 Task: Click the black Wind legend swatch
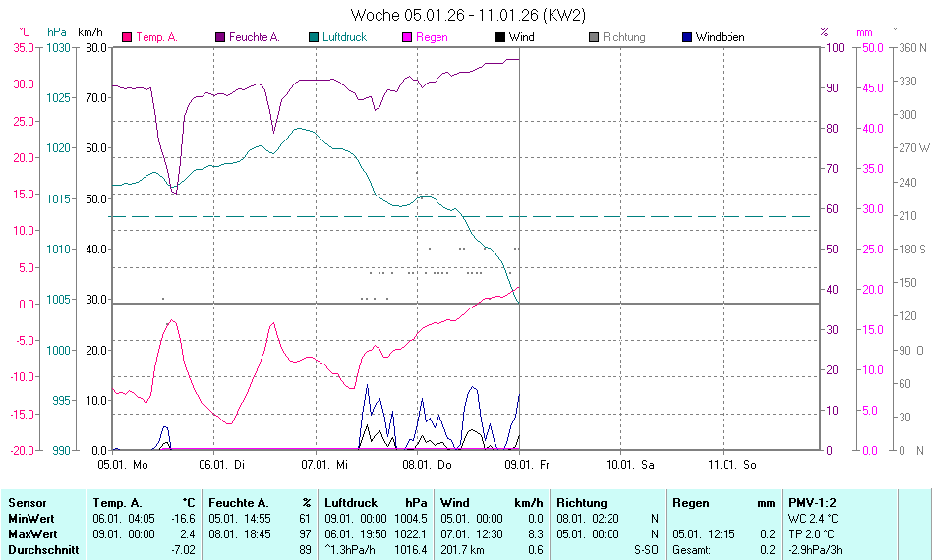pyautogui.click(x=500, y=37)
